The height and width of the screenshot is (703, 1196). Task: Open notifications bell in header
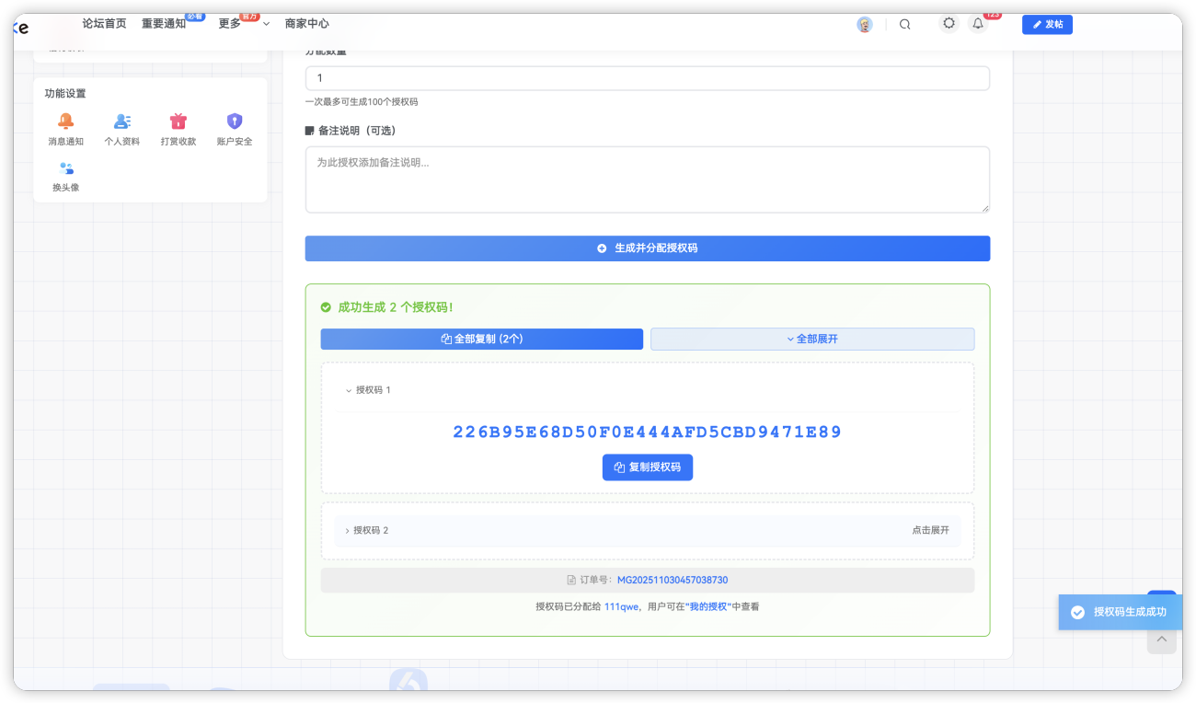pos(978,24)
